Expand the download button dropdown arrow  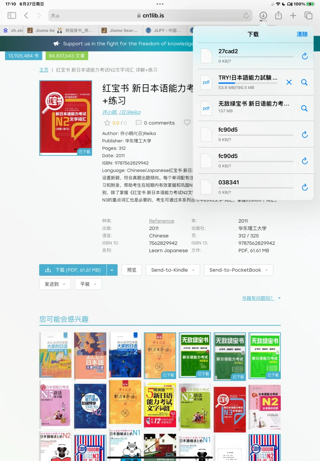pos(112,270)
